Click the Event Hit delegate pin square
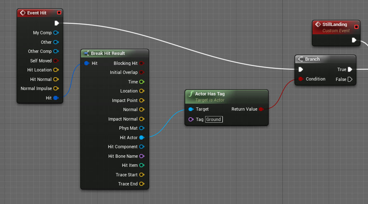Image resolution: width=368 pixels, height=204 pixels. [x=59, y=13]
